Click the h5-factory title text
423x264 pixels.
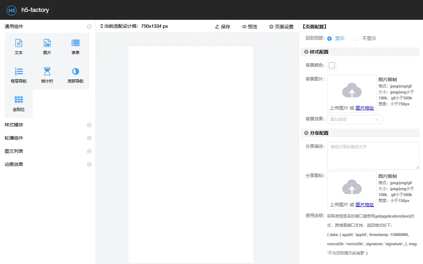35,10
